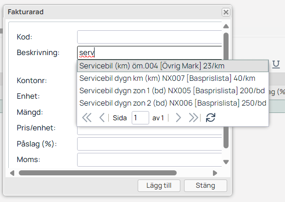Viewport: 285px width, 202px height.
Task: Click the Påslag (%) input field
Action: [x=149, y=144]
